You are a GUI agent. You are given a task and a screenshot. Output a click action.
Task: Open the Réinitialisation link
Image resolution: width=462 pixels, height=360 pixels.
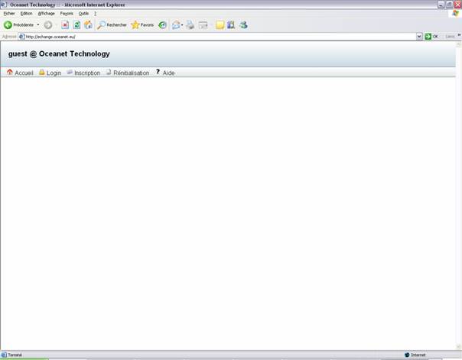tap(132, 73)
